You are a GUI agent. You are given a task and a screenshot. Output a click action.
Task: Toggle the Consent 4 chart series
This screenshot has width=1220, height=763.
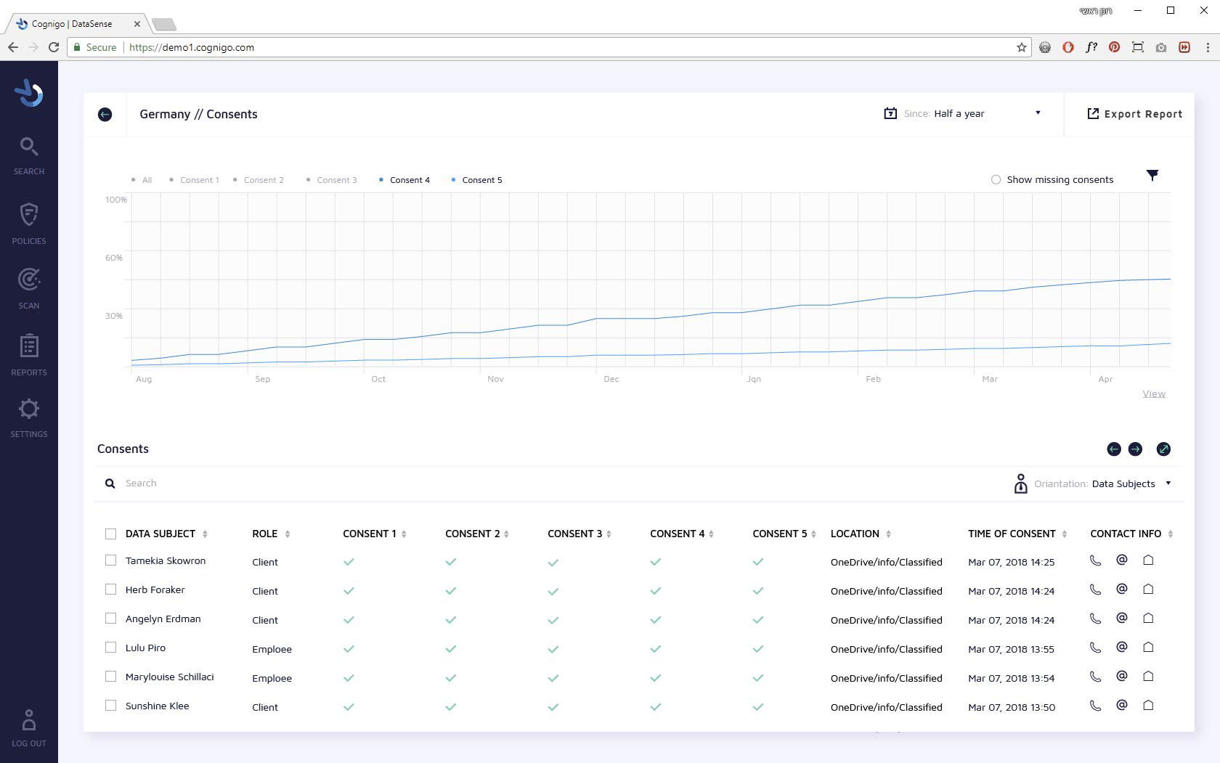404,180
